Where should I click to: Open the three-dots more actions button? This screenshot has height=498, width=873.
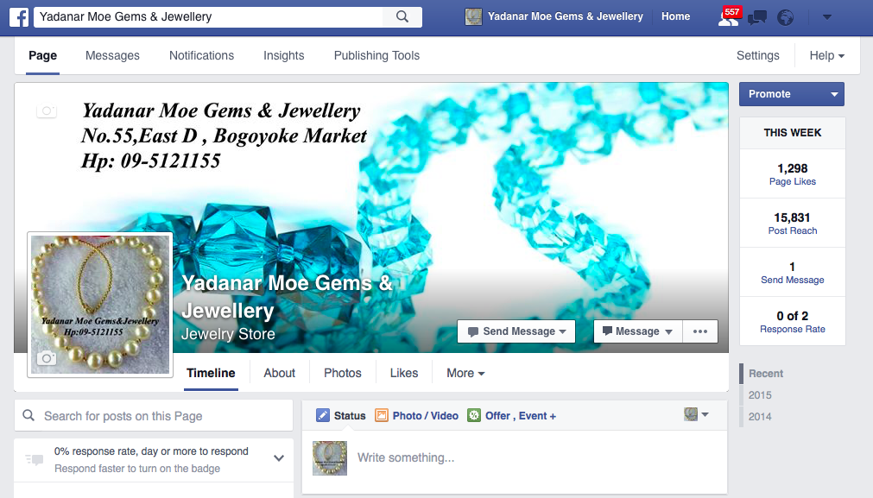click(x=699, y=331)
